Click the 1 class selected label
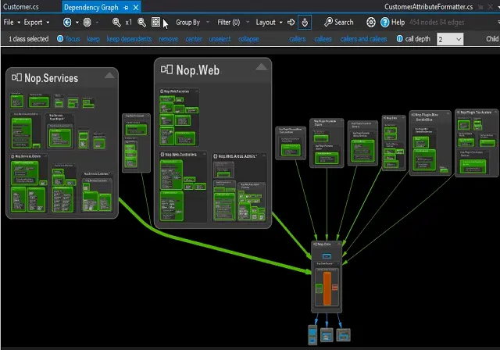Viewport: 500px width, 350px height. (x=29, y=39)
